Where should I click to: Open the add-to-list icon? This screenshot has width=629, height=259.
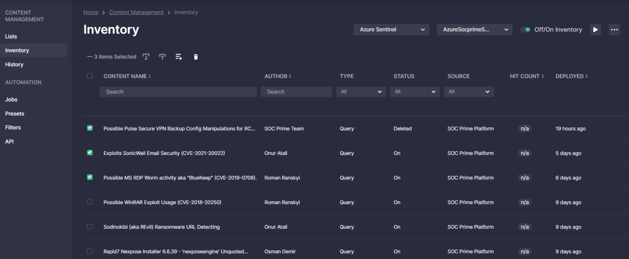tap(179, 57)
